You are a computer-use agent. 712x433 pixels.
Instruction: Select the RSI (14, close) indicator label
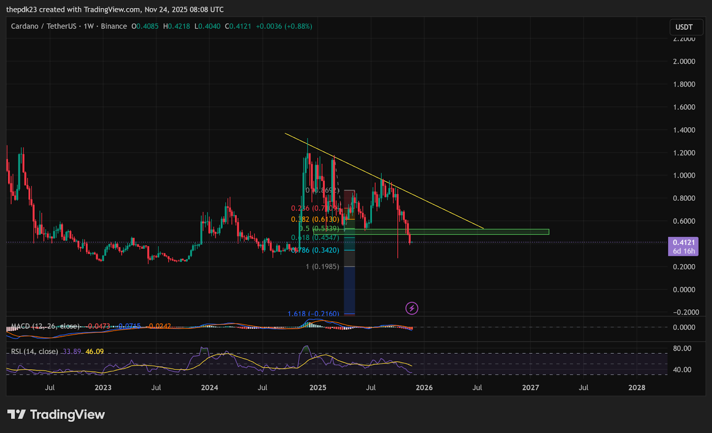(34, 352)
